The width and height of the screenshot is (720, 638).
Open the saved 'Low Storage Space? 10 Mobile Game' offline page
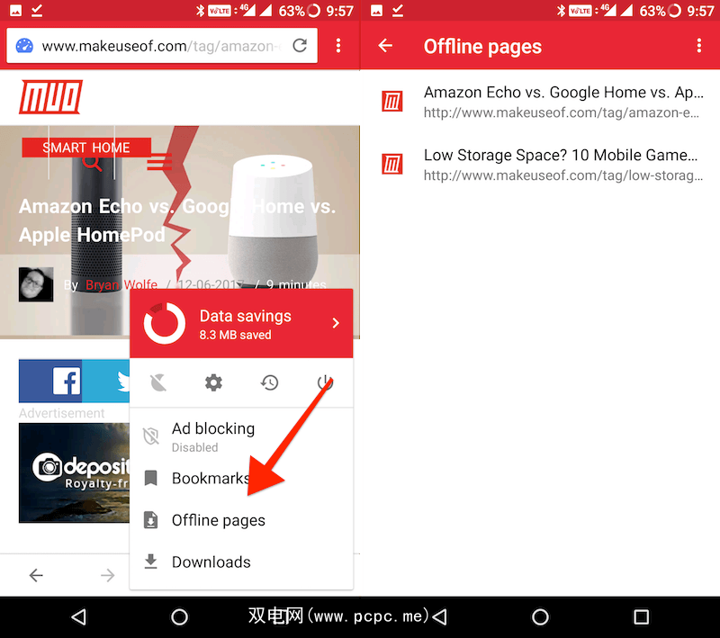(x=540, y=165)
